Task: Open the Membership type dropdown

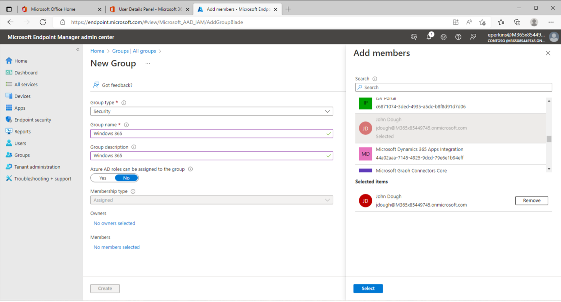Action: pyautogui.click(x=212, y=200)
